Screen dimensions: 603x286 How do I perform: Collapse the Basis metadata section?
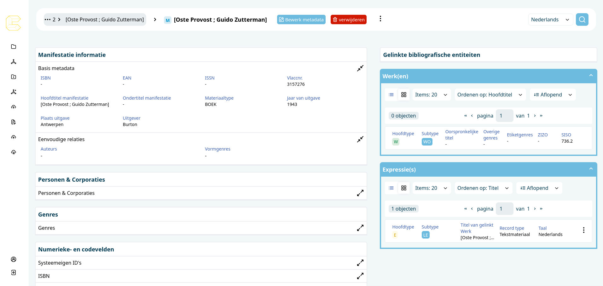[x=360, y=68]
